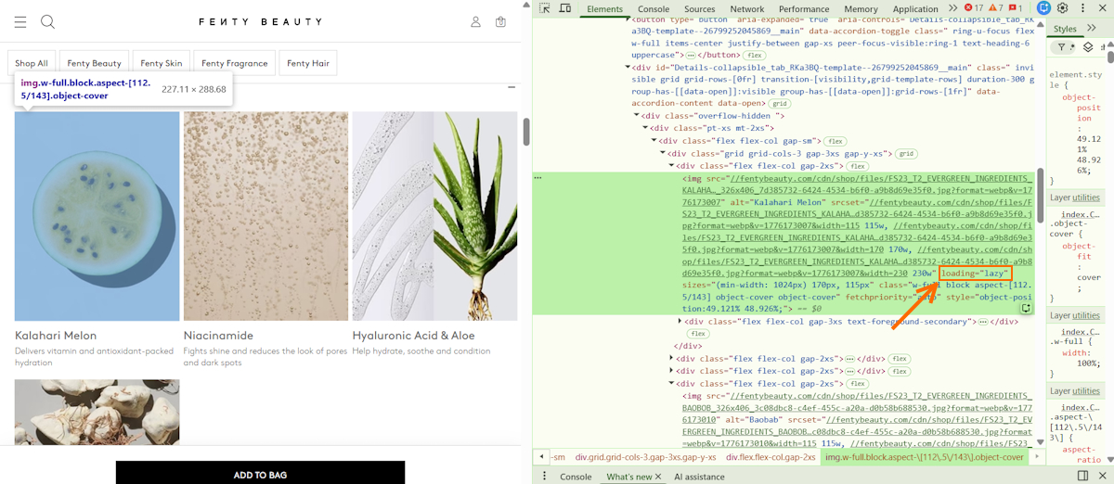
Task: Open the Styles sidebar tab
Action: click(1065, 29)
